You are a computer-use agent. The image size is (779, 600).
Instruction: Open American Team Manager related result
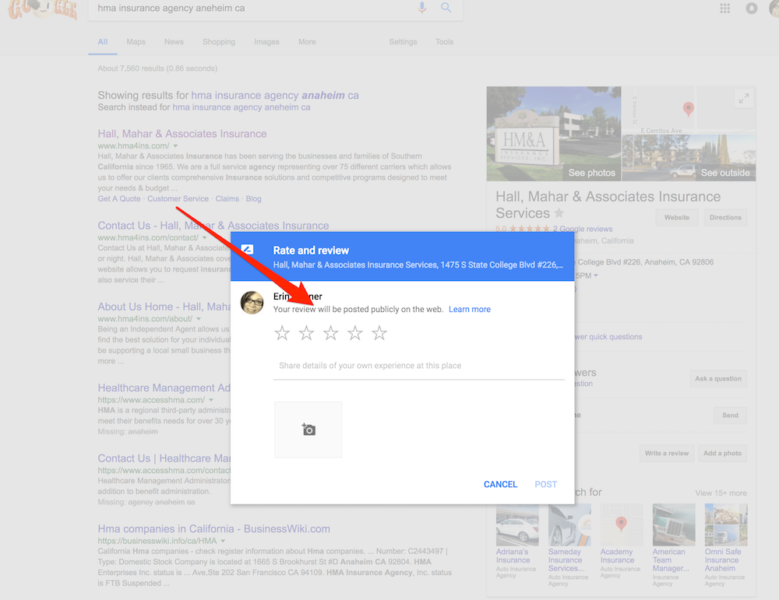[x=674, y=545]
